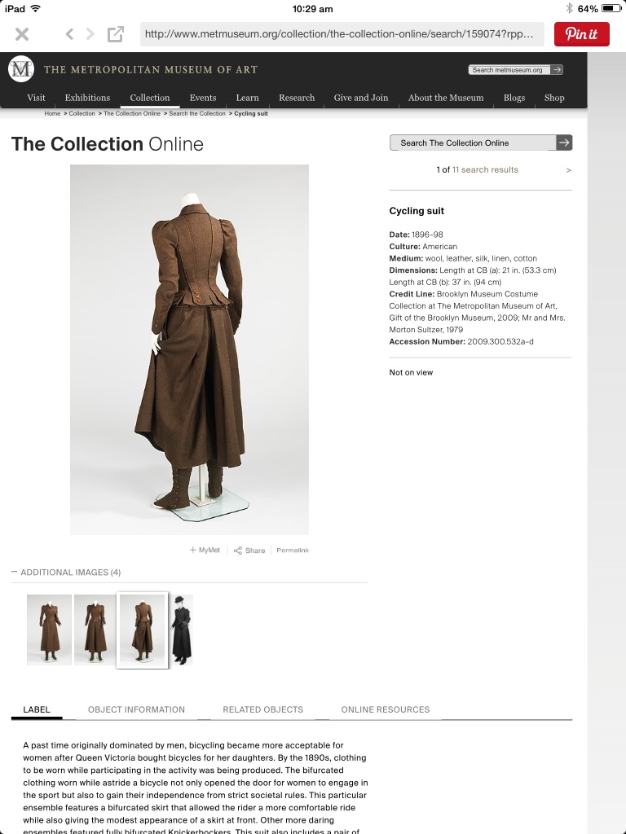The height and width of the screenshot is (834, 626).
Task: Submit the metmuseum.org search arrow
Action: (x=557, y=70)
